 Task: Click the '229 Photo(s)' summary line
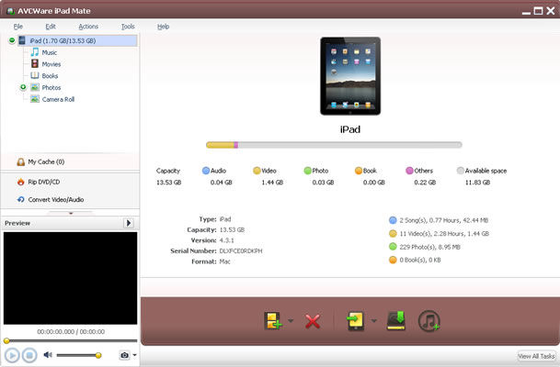[429, 247]
